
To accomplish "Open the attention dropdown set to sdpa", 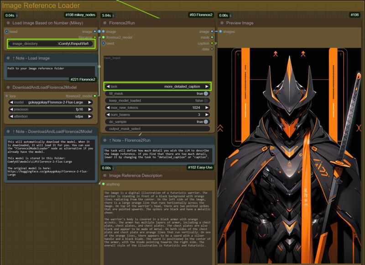I will [x=50, y=117].
